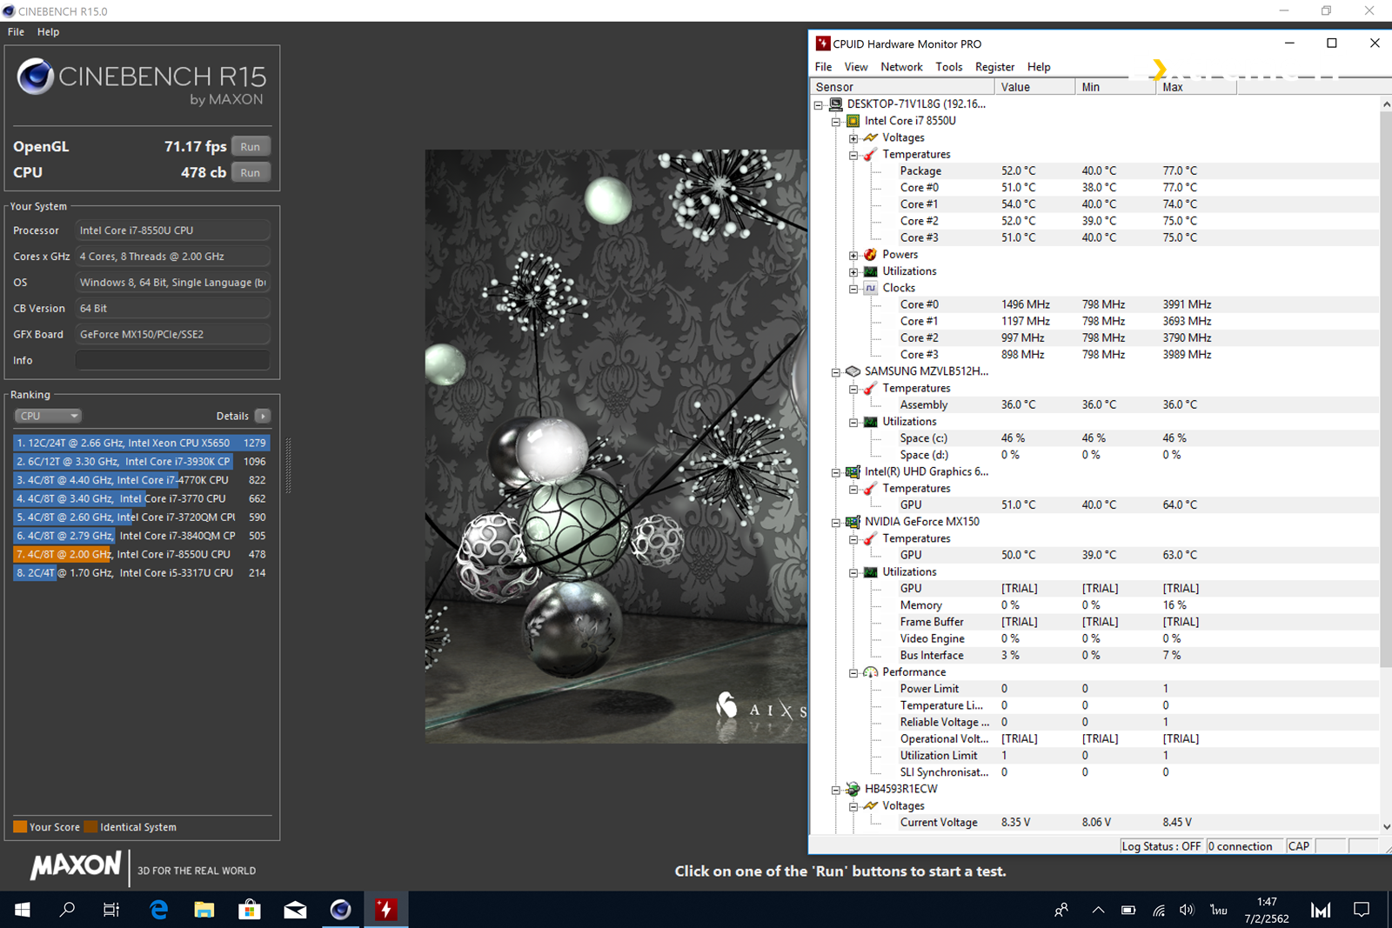Click the Info input field
This screenshot has width=1392, height=928.
[172, 360]
